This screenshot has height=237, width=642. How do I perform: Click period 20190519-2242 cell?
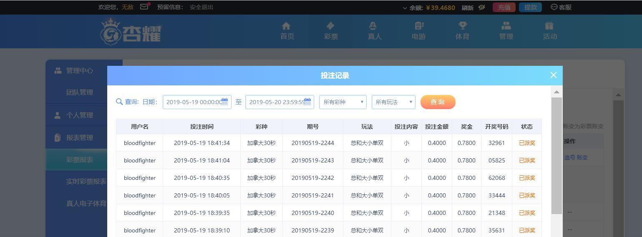click(312, 178)
